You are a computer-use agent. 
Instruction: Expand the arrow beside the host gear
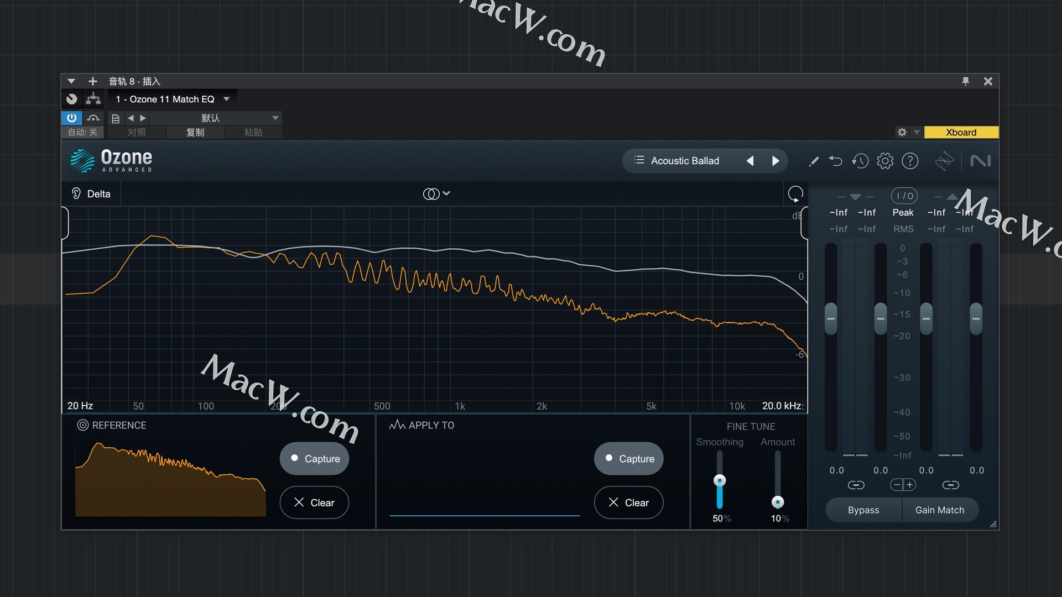point(917,132)
